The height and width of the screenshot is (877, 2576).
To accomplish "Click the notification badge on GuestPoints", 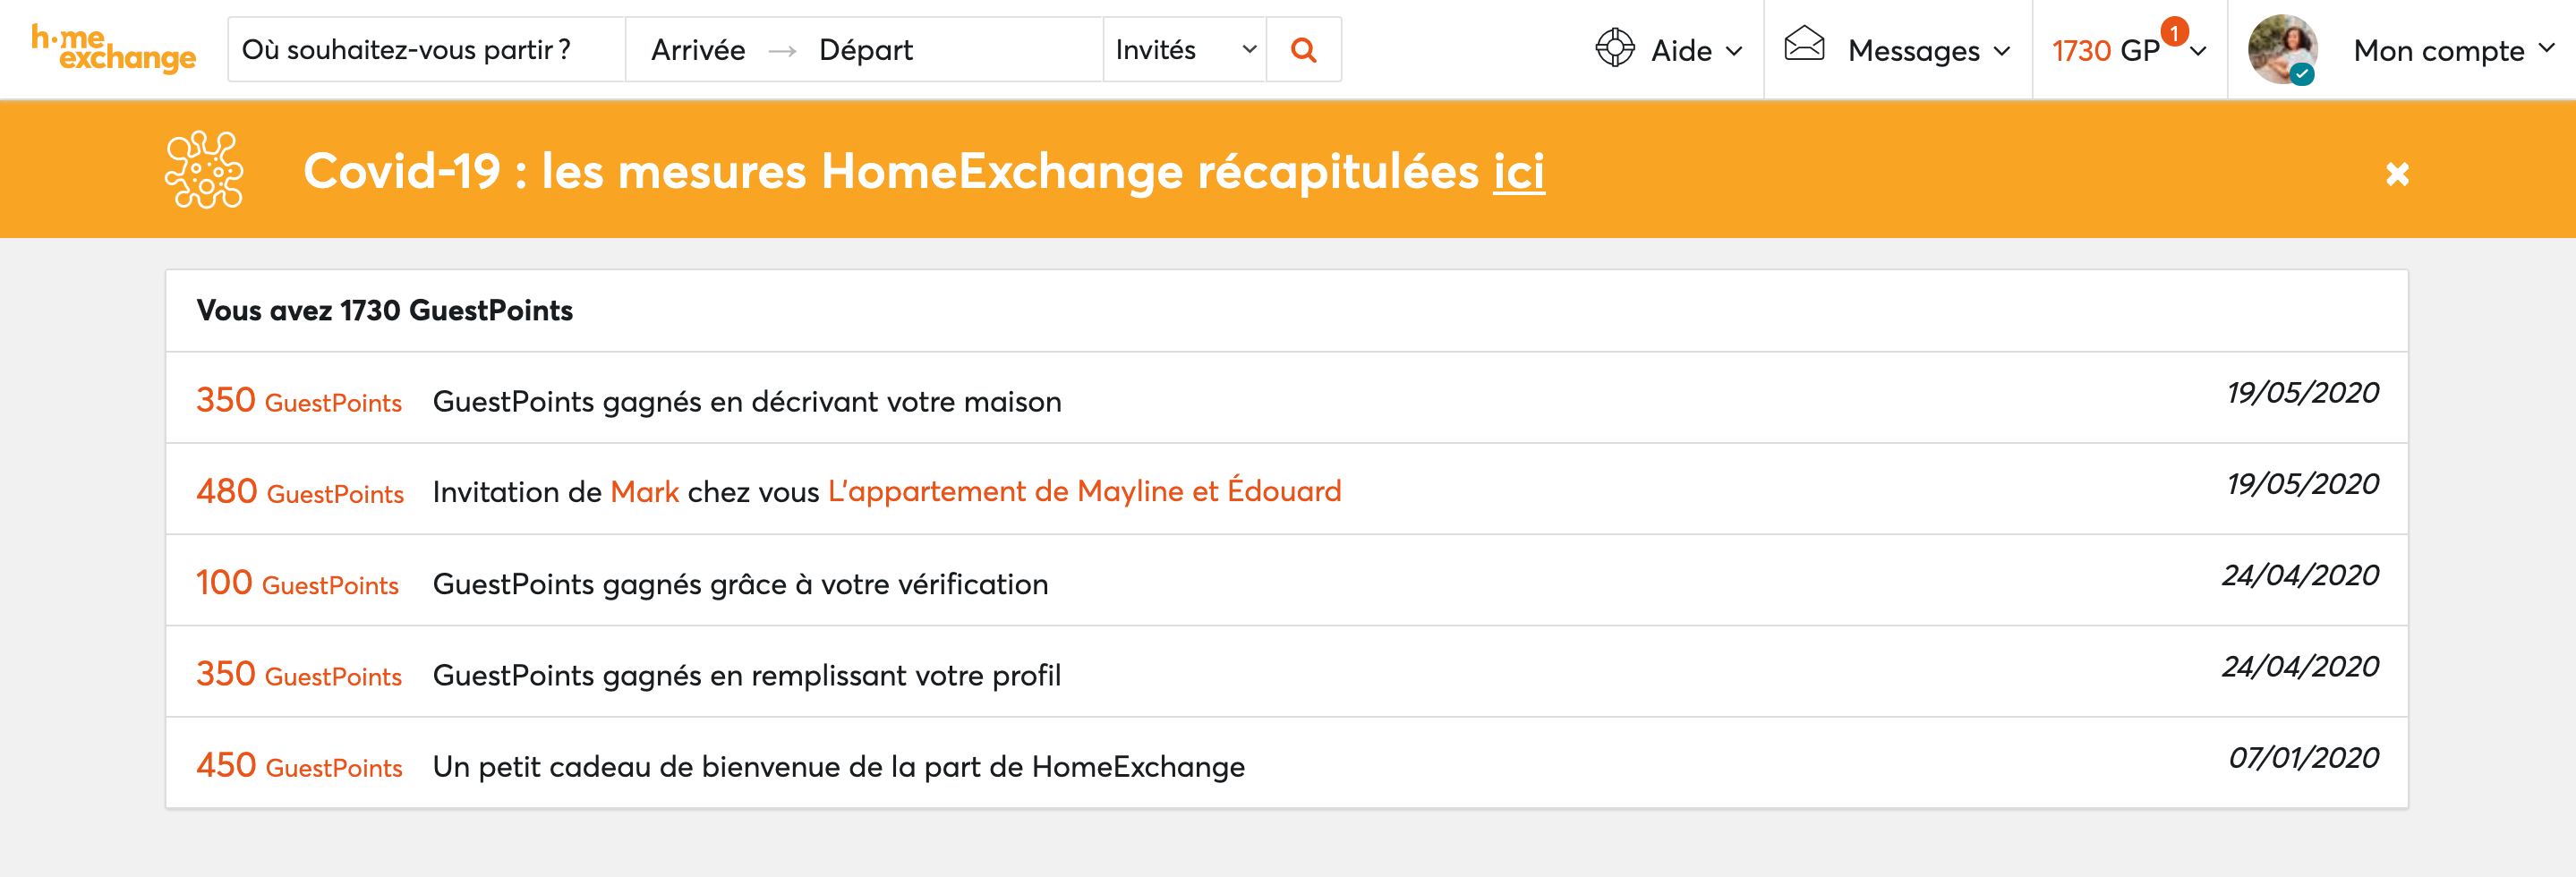I will point(2174,32).
